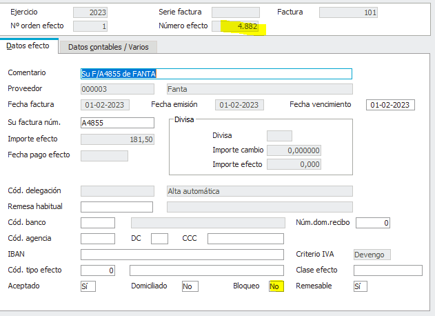Toggle the Domiciliado No field

tap(190, 286)
